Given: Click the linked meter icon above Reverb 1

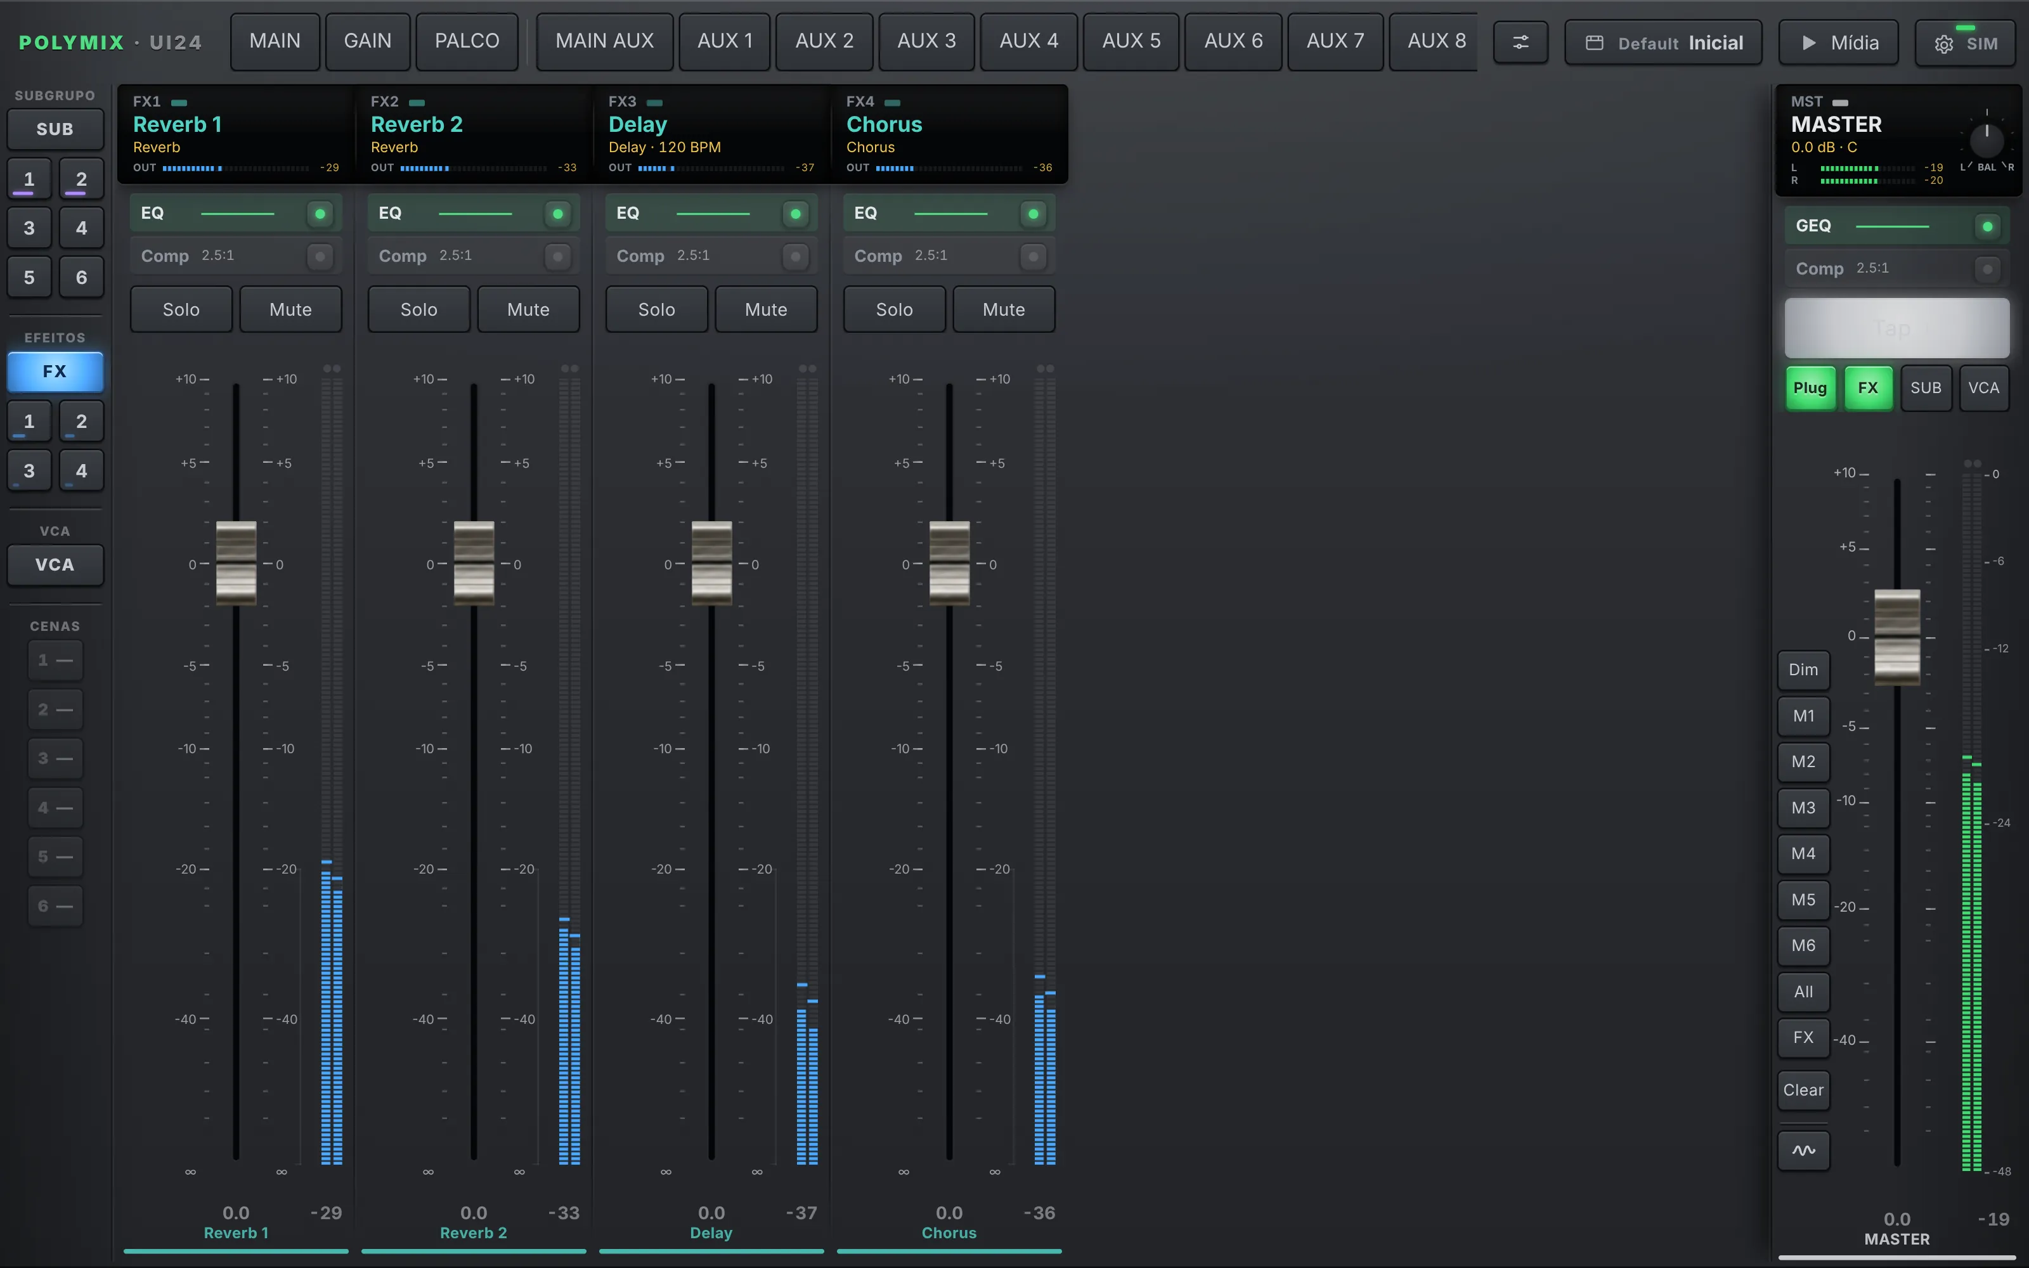Looking at the screenshot, I should pyautogui.click(x=332, y=369).
